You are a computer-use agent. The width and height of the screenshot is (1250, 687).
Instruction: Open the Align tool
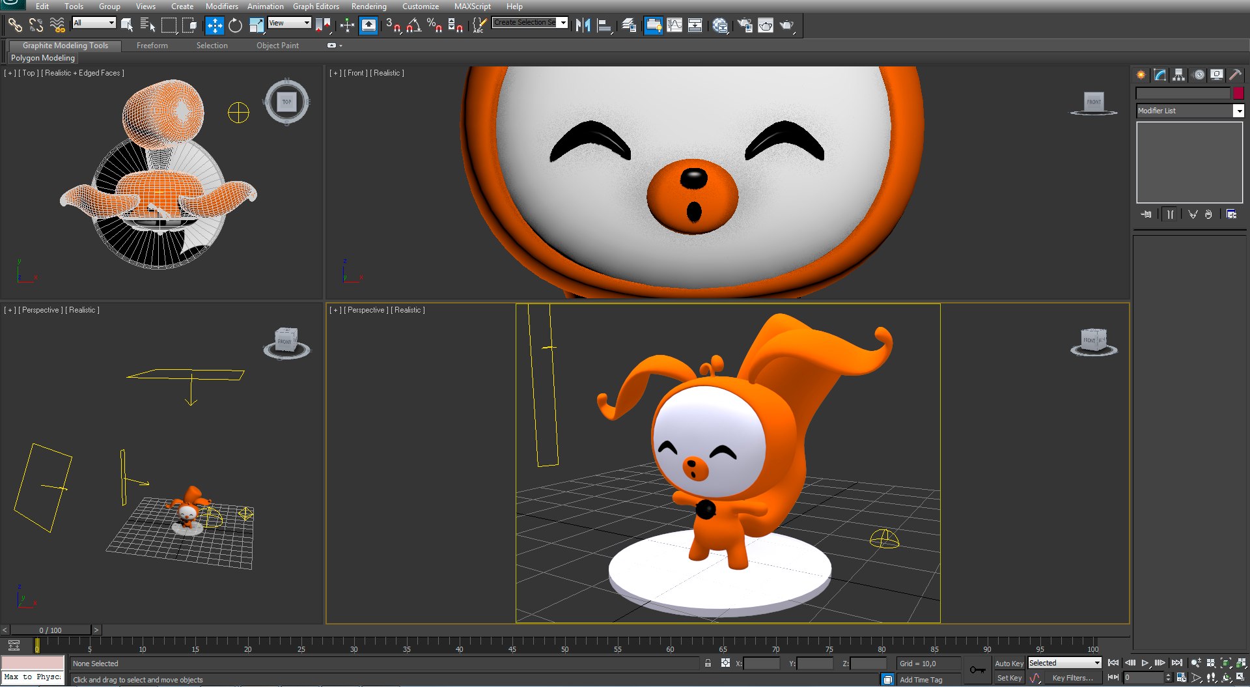coord(605,25)
